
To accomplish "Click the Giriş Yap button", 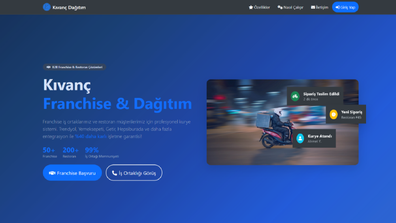I will pyautogui.click(x=345, y=7).
